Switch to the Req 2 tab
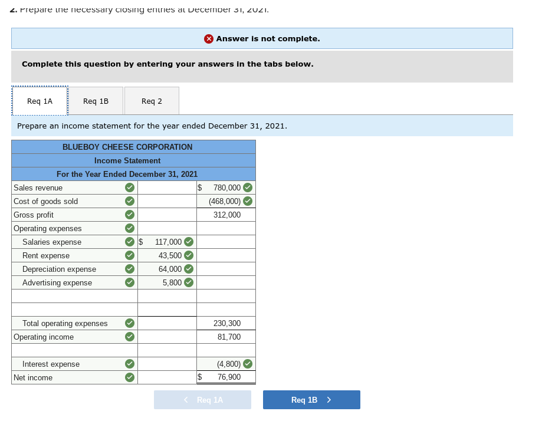The height and width of the screenshot is (421, 542). coord(152,101)
